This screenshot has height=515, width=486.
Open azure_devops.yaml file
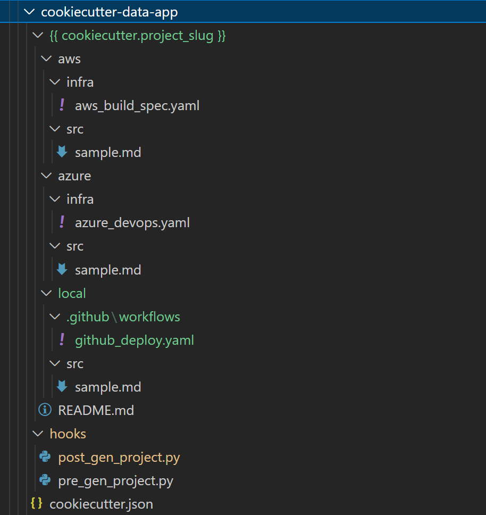pos(132,223)
